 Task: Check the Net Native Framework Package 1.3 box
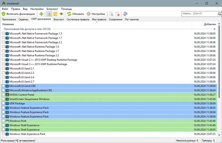(x=3, y=33)
